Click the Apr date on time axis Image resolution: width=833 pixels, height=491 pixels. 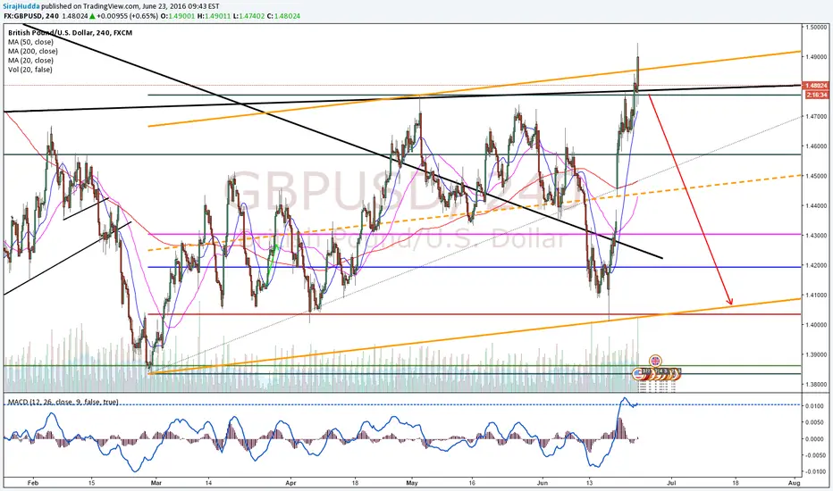coord(290,483)
